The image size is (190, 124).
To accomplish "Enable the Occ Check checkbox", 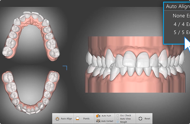I will tap(118, 115).
